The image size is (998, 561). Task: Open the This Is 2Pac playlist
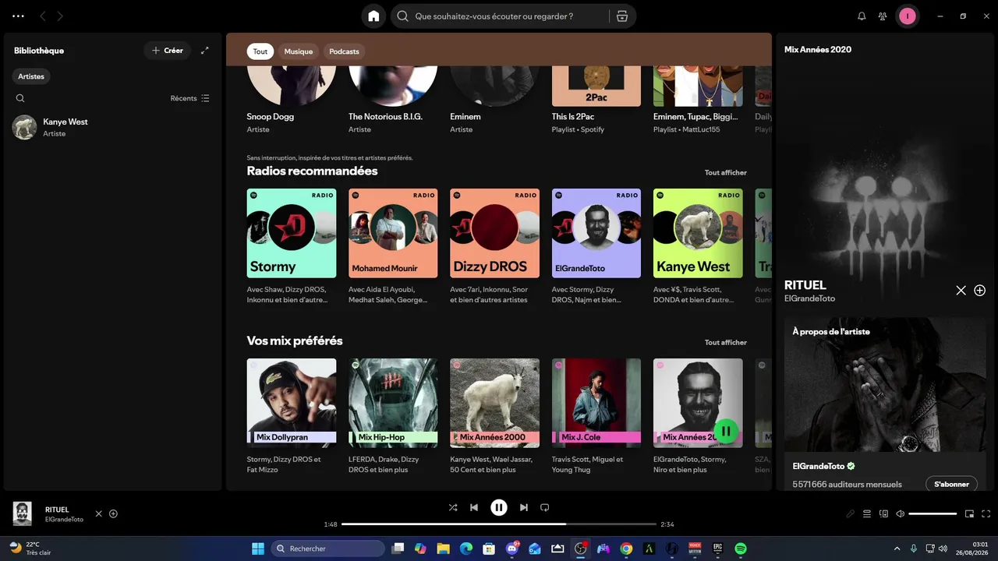point(596,100)
